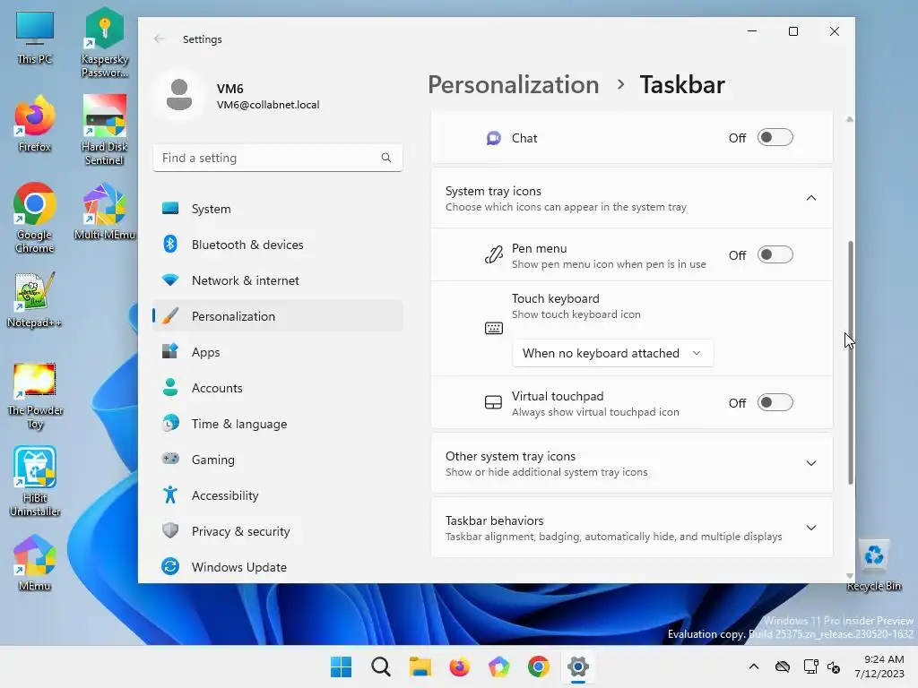Click the OneDrive cloud tray icon
The width and height of the screenshot is (918, 688).
click(783, 666)
